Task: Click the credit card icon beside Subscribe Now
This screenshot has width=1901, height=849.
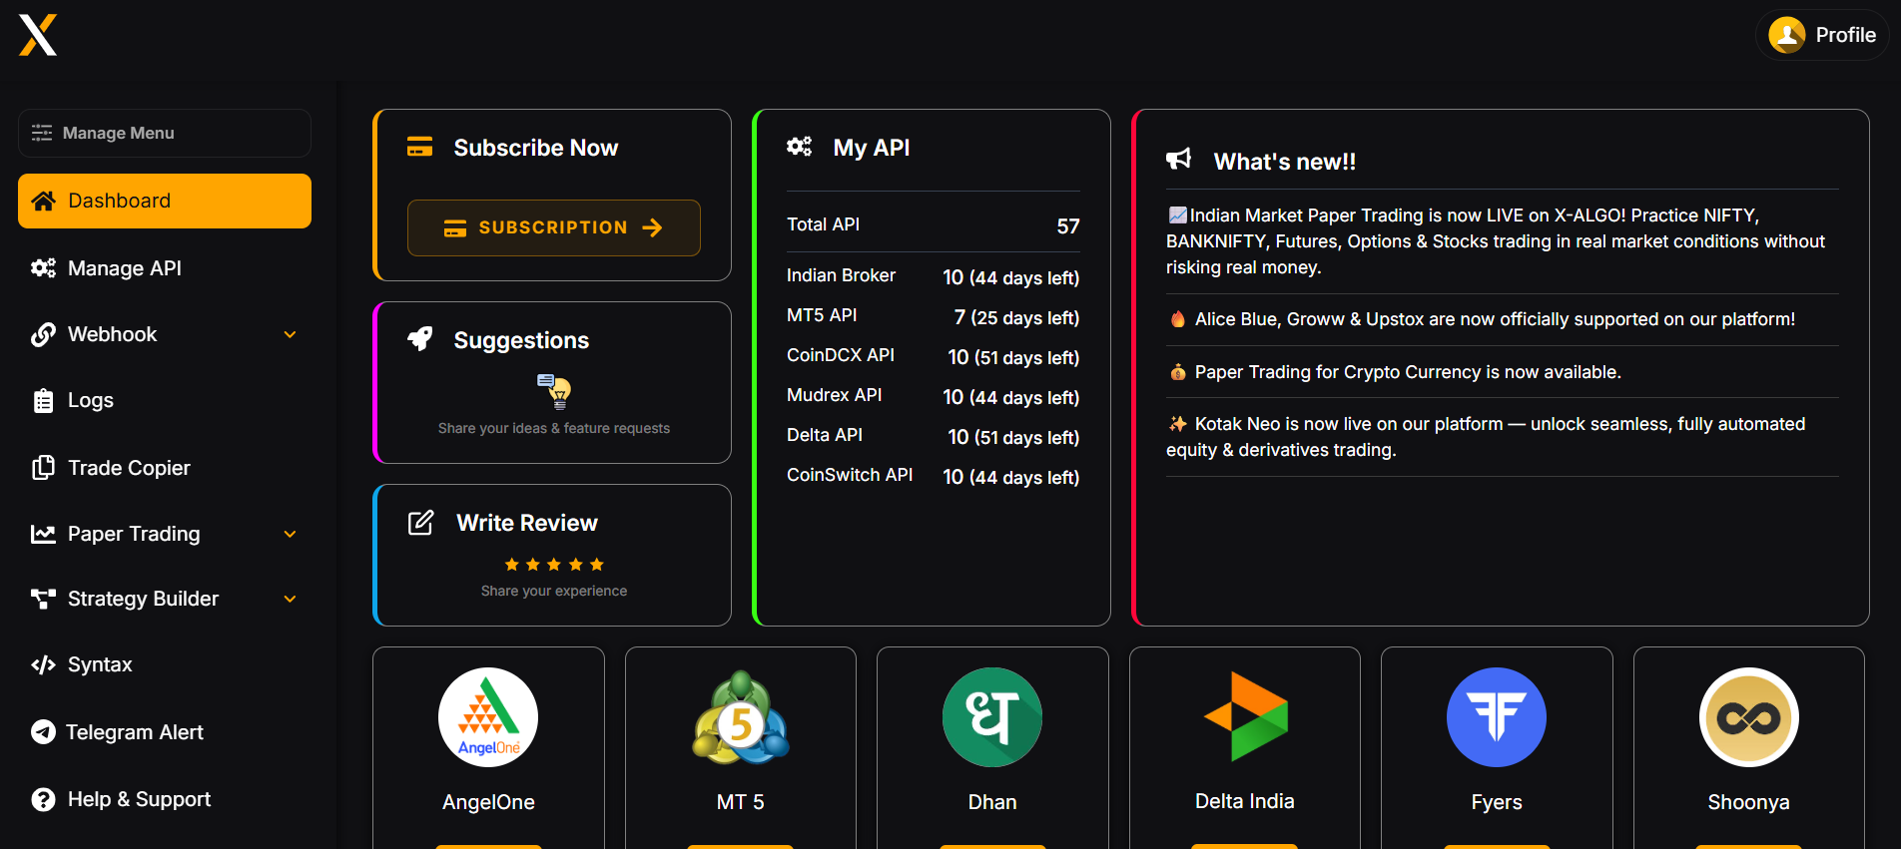Action: tap(419, 148)
